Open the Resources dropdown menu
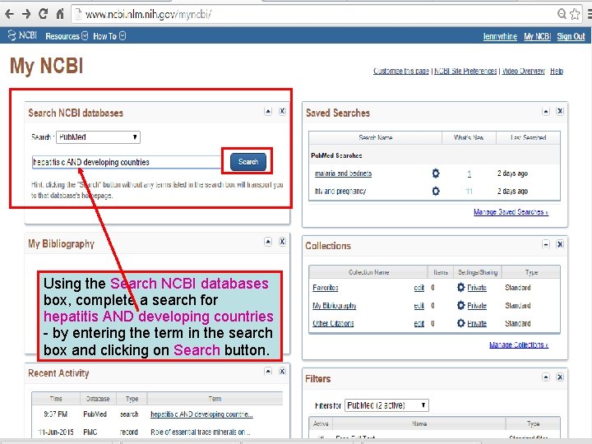This screenshot has height=444, width=592. coord(67,36)
